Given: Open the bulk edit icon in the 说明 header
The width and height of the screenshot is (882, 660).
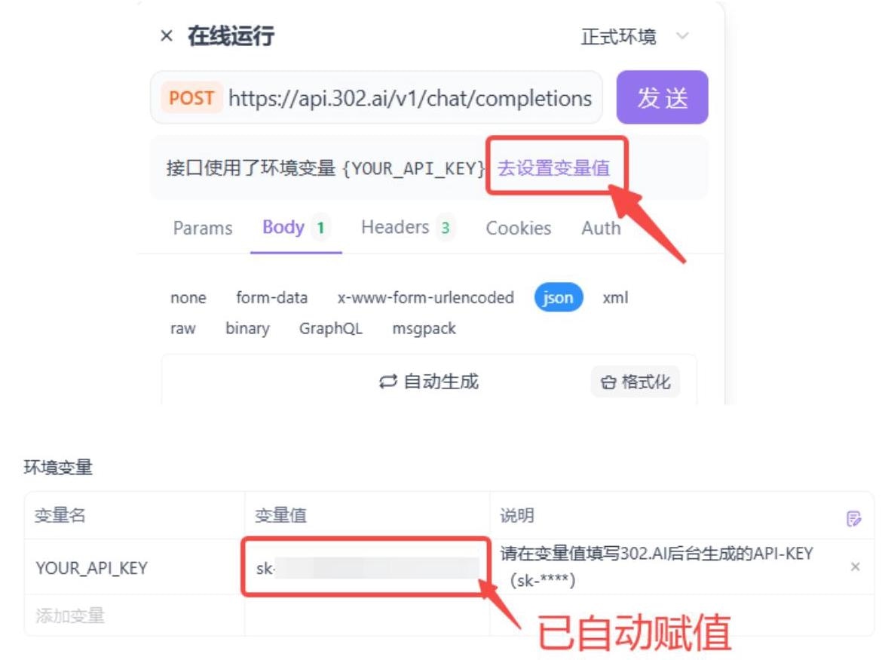Looking at the screenshot, I should click(x=853, y=517).
